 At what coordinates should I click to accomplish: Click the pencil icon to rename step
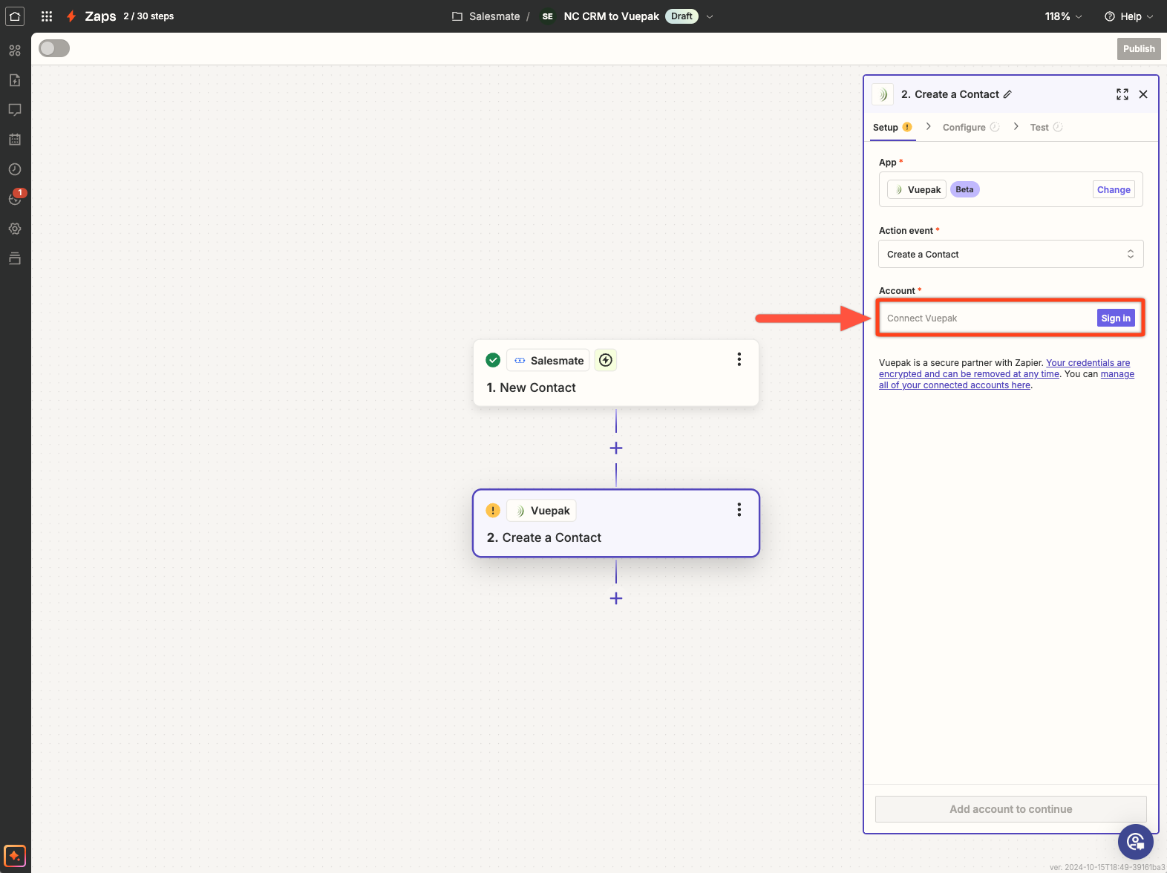(1007, 94)
